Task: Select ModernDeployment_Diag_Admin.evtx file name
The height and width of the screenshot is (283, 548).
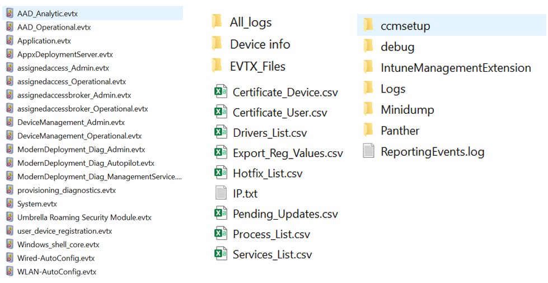Action: 81,150
